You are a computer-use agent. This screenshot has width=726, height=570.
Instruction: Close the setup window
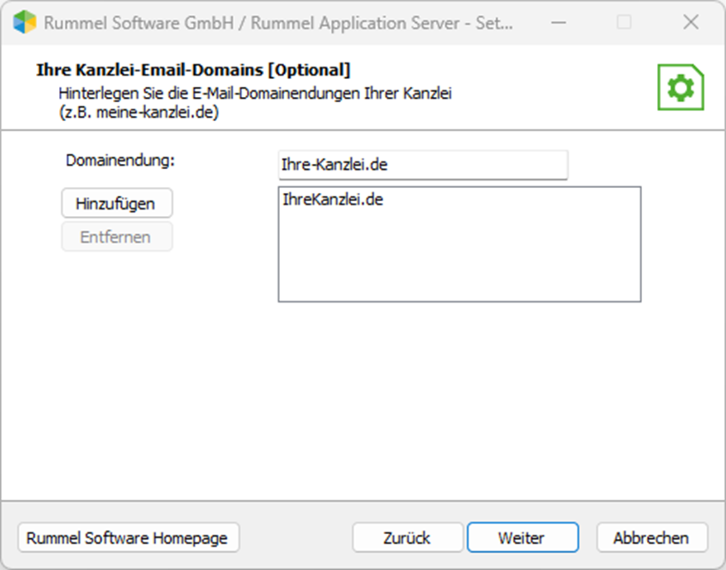pyautogui.click(x=691, y=22)
